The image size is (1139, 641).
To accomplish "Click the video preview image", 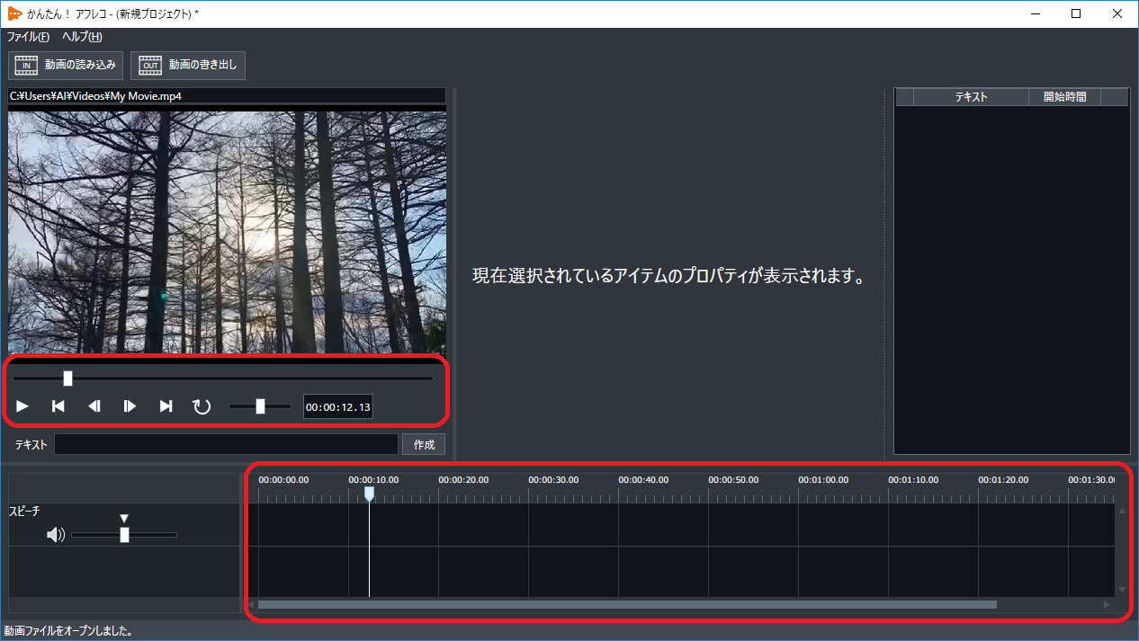I will click(227, 232).
